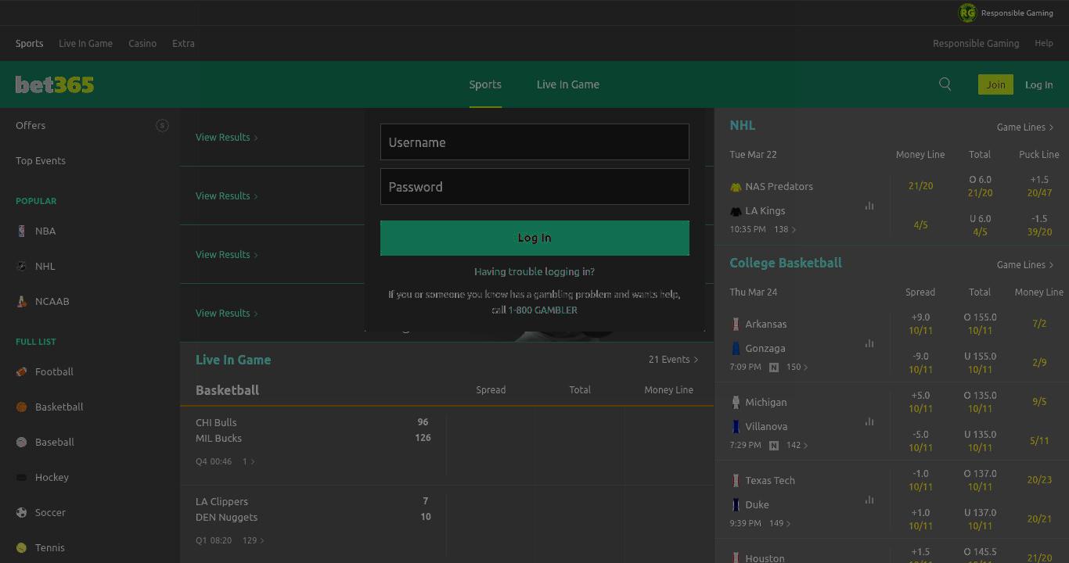Viewport: 1069px width, 563px height.
Task: Open Casino in the top menu
Action: (142, 44)
